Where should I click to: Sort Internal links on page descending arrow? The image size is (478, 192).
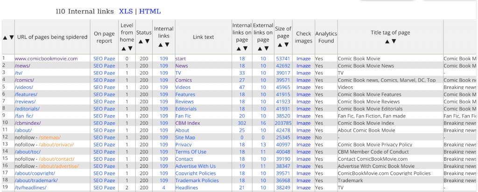point(245,48)
